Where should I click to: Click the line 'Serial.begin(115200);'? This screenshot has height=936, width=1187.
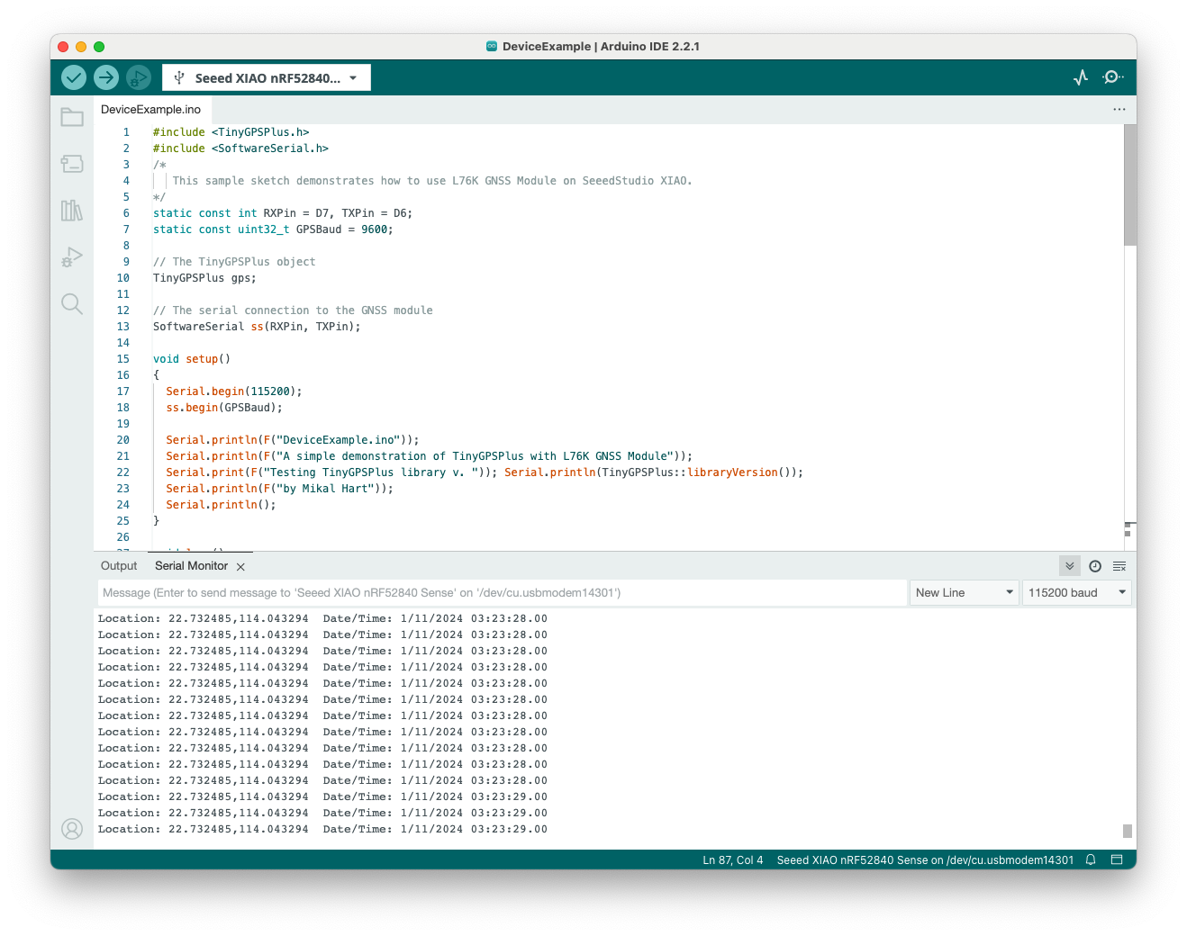tap(234, 391)
